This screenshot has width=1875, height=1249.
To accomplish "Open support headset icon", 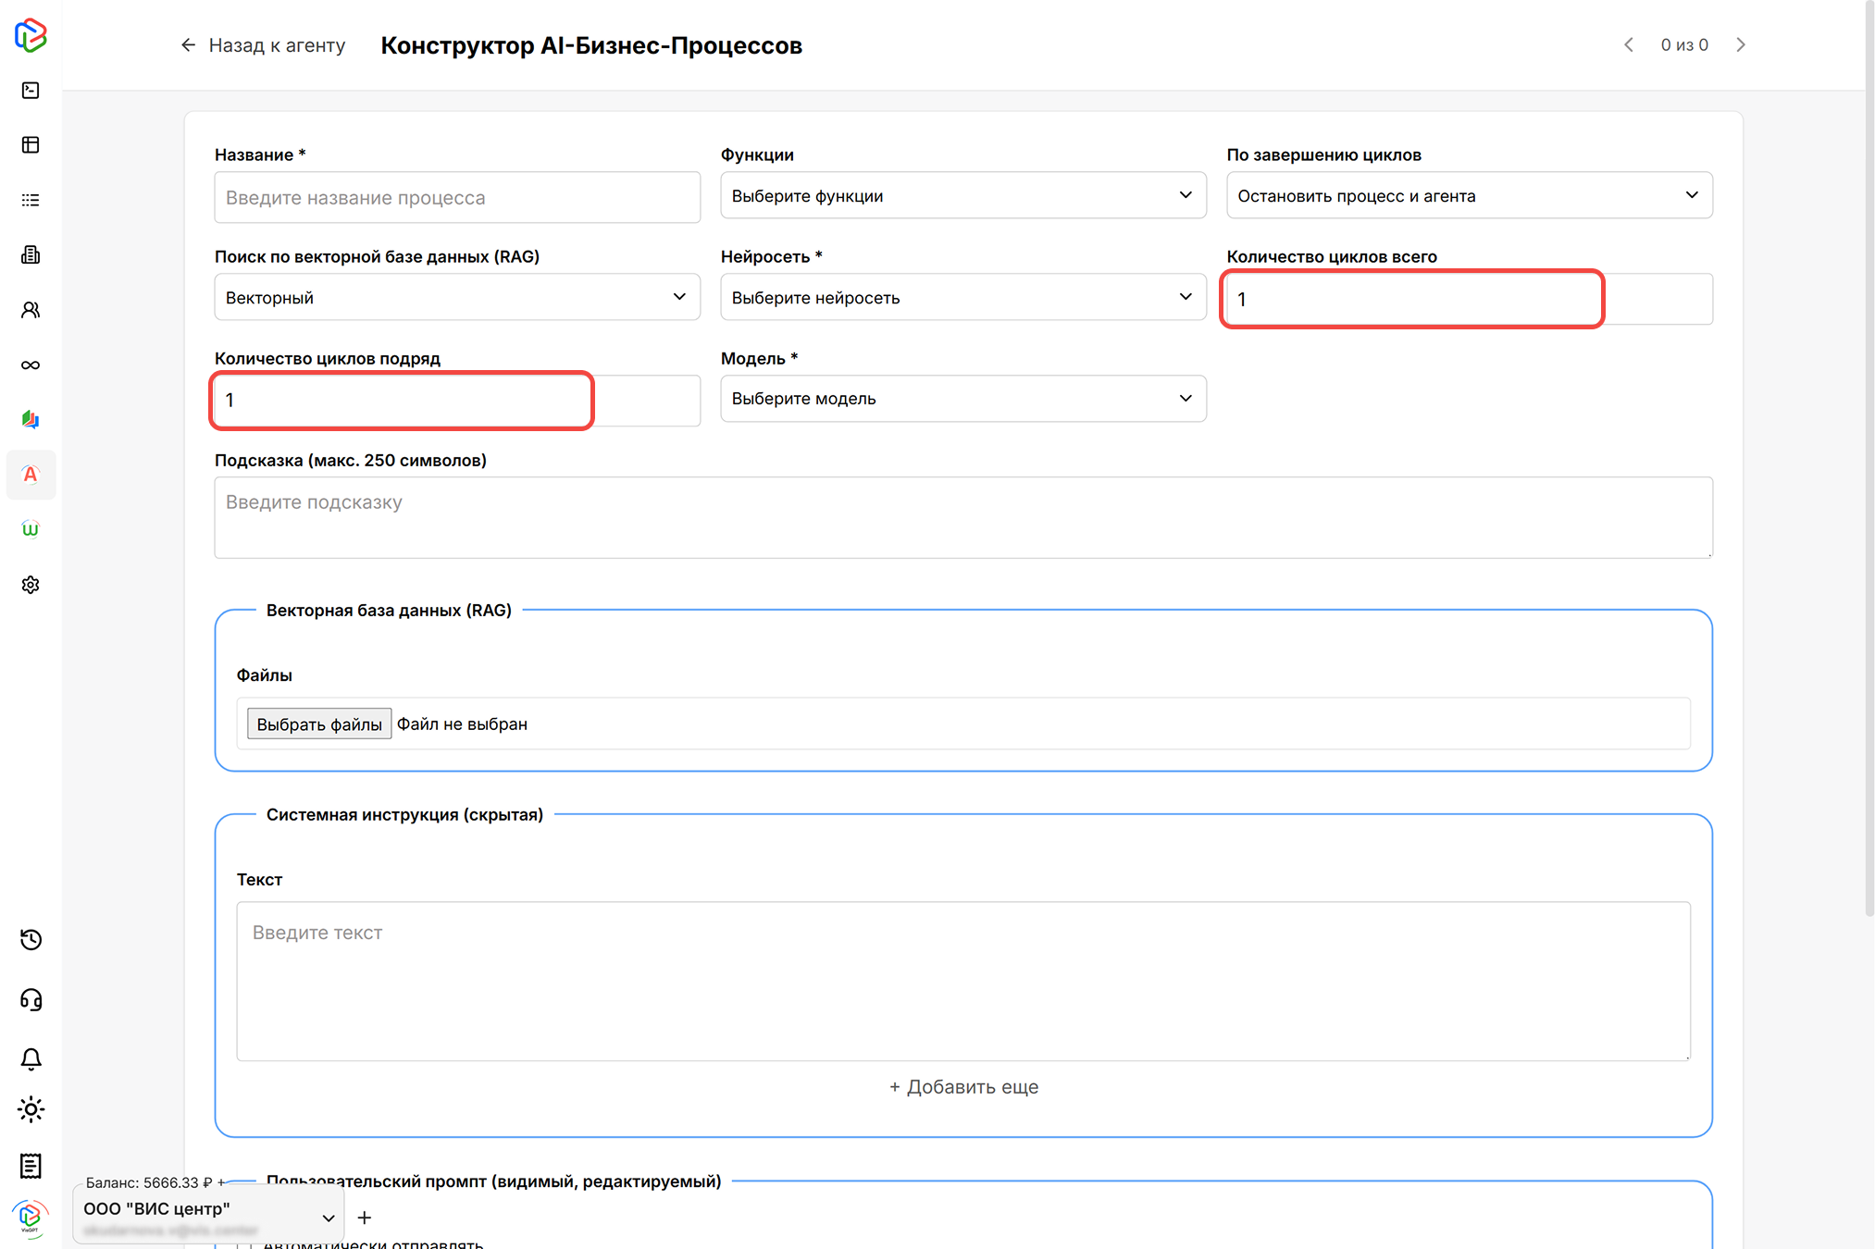I will pos(31,999).
